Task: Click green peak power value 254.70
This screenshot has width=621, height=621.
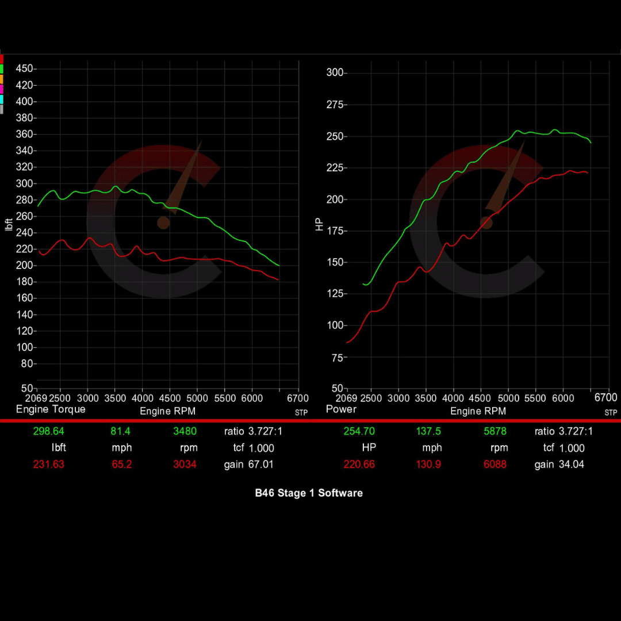Action: click(359, 431)
